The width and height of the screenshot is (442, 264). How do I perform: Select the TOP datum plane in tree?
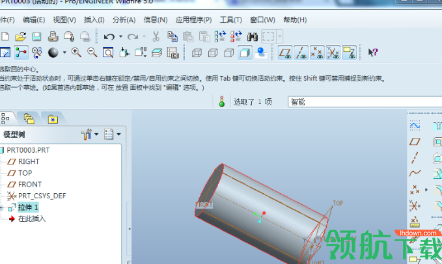click(25, 173)
